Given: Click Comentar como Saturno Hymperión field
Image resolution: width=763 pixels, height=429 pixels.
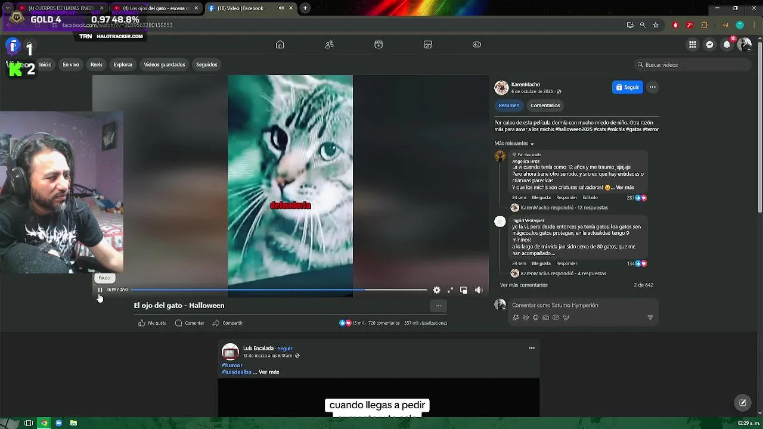Looking at the screenshot, I should pos(555,305).
